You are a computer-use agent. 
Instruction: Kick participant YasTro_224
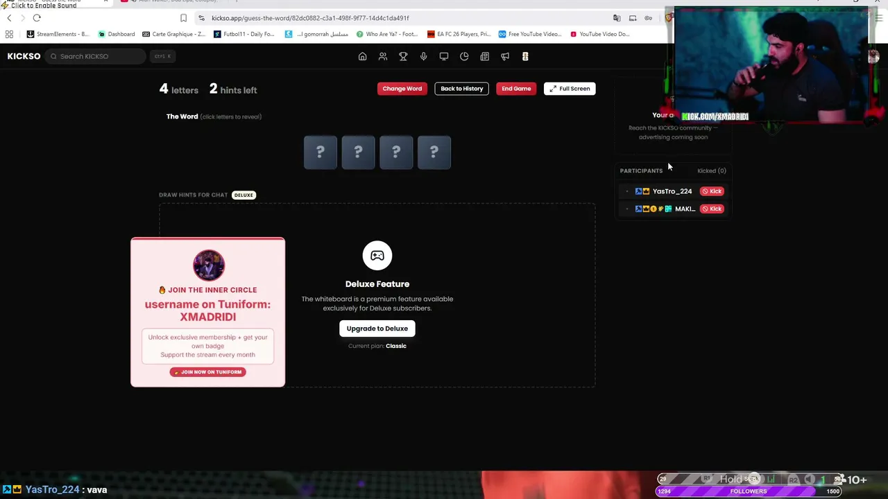tap(712, 191)
